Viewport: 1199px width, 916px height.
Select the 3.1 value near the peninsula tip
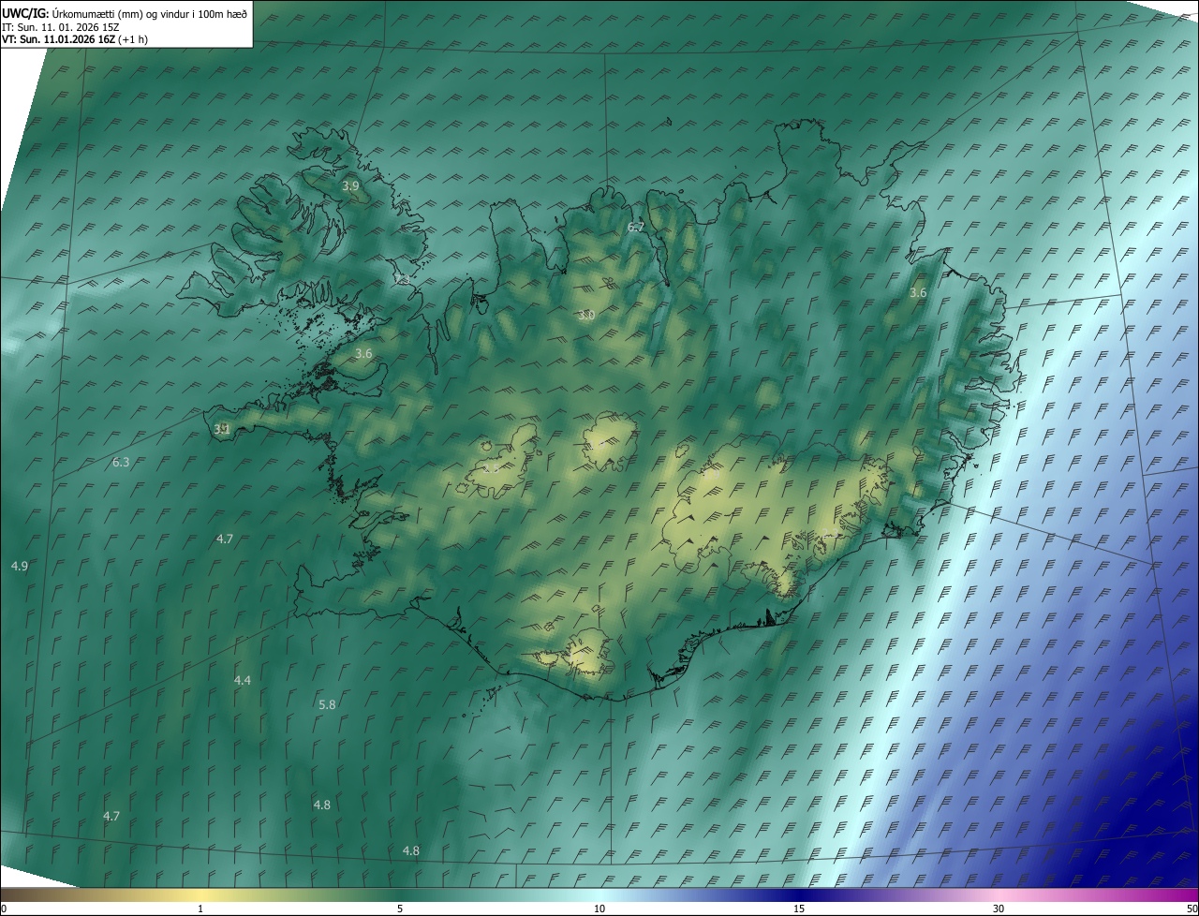coord(222,429)
